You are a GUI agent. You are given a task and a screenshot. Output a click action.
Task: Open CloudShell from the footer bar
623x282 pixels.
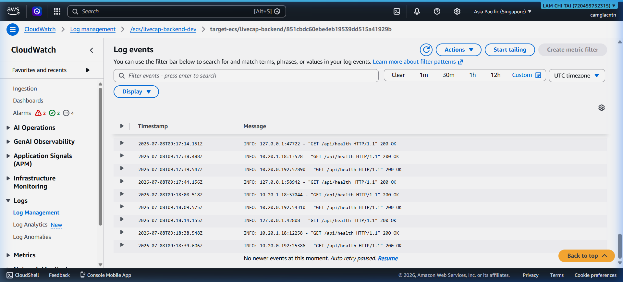[x=23, y=275]
